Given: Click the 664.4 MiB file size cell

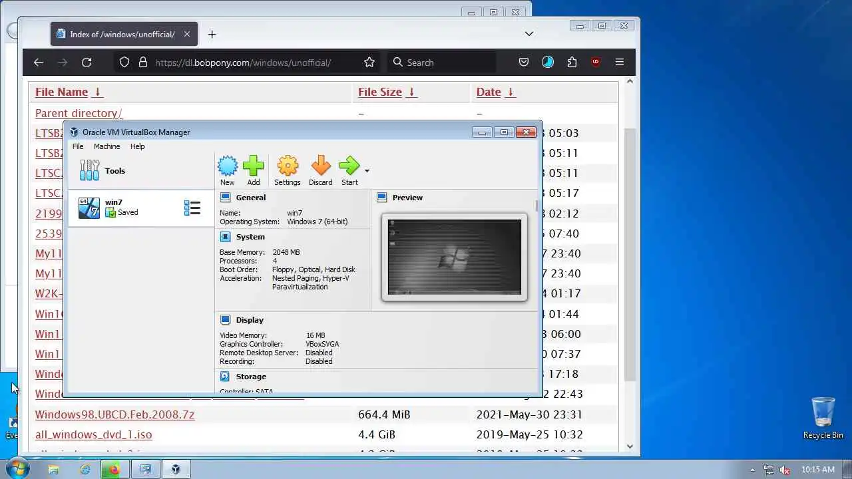Looking at the screenshot, I should [x=384, y=414].
